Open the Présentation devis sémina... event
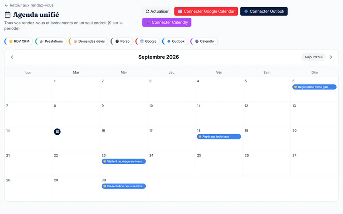343x214 pixels. [124, 186]
